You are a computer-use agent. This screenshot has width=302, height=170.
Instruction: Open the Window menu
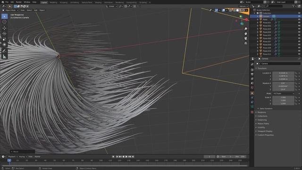coord(27,2)
